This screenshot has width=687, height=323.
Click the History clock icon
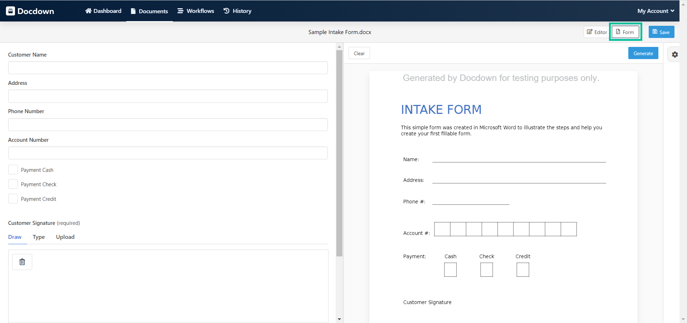[x=226, y=11]
